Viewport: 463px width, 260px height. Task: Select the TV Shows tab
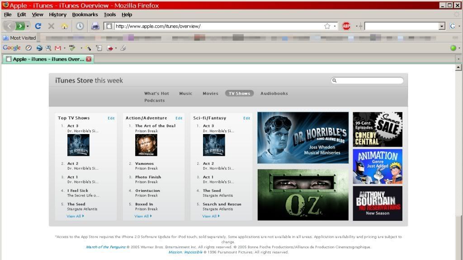240,93
